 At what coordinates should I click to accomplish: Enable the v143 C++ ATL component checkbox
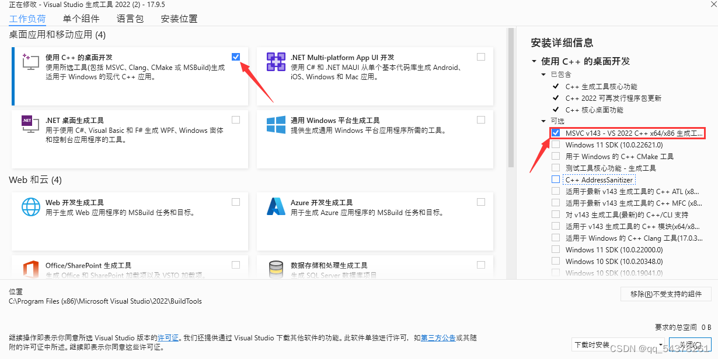coord(556,191)
